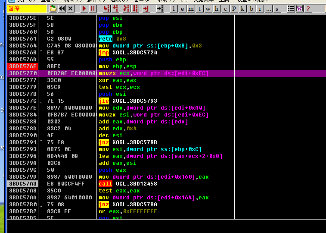This screenshot has width=326, height=233.
Task: Click the Go To Address arrow icon
Action: (160, 9)
